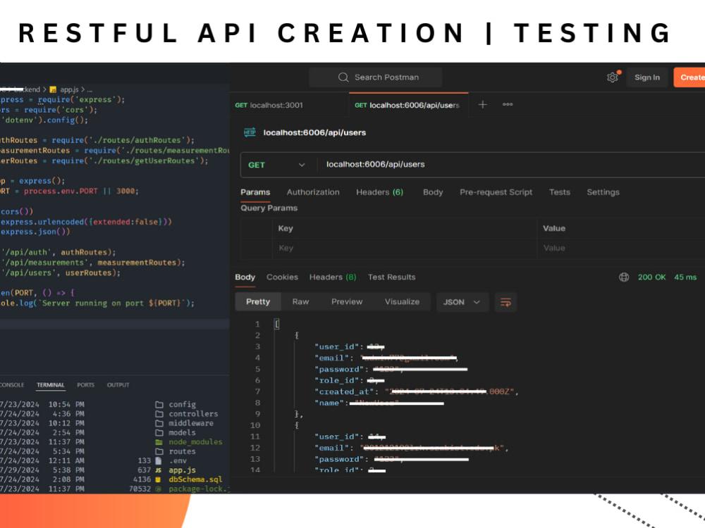Switch to GET localhost:3001 request tab

(x=269, y=105)
